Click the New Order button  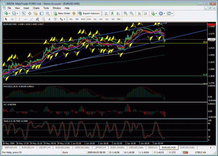[x=62, y=14]
